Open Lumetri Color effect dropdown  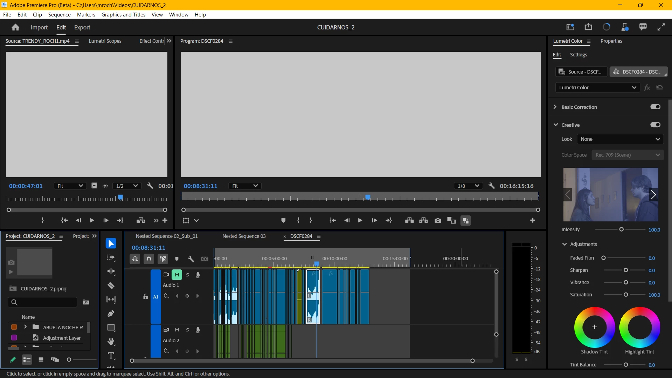tap(597, 88)
